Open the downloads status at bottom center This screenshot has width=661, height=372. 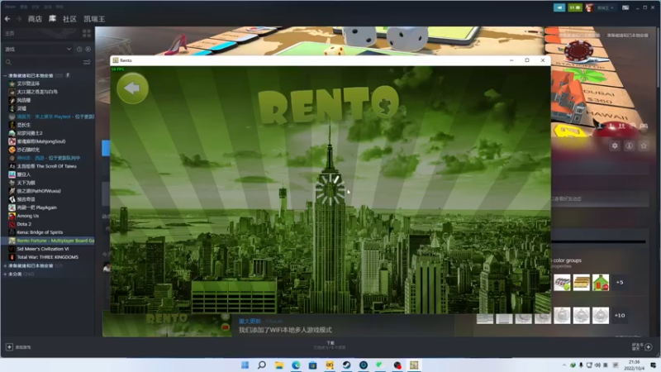click(330, 346)
